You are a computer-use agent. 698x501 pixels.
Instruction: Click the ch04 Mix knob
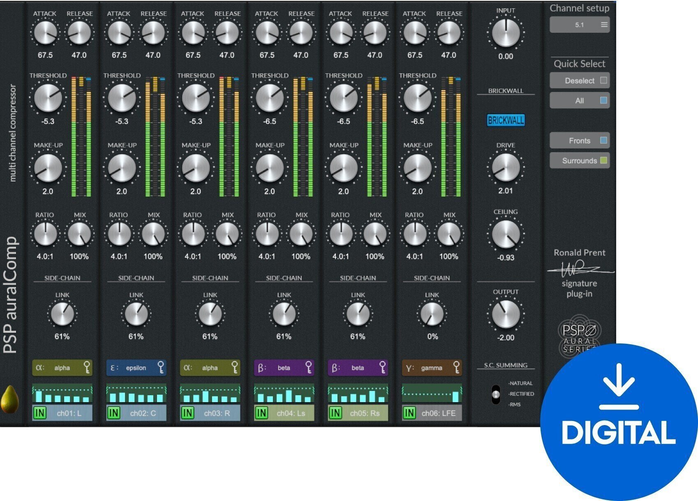(301, 234)
